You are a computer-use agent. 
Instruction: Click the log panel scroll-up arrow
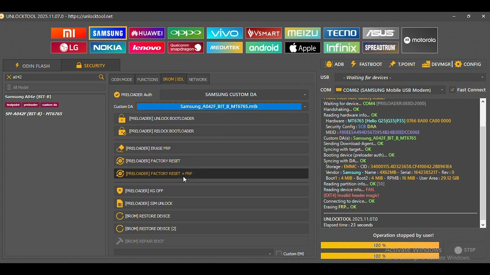[x=483, y=102]
